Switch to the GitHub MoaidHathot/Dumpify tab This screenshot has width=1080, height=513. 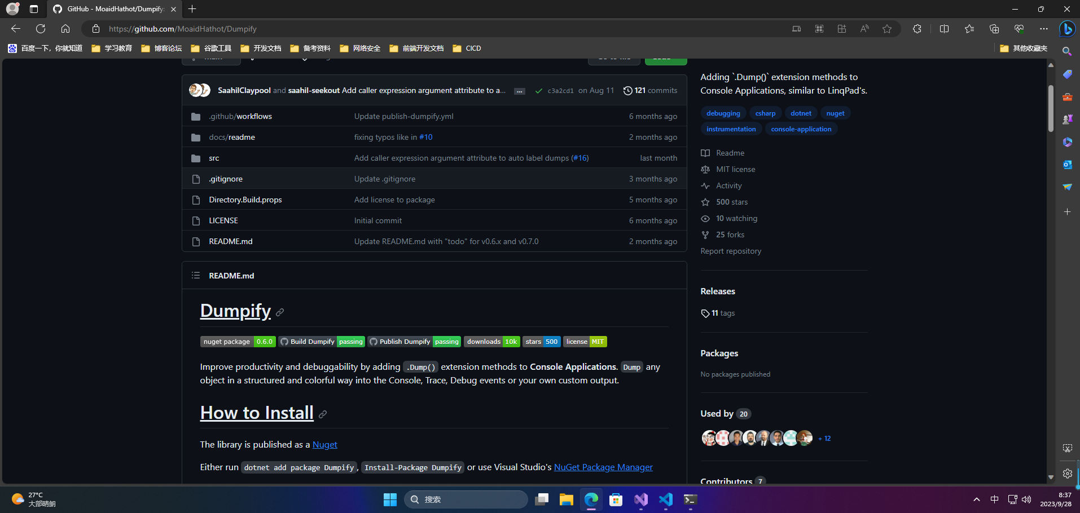tap(115, 9)
